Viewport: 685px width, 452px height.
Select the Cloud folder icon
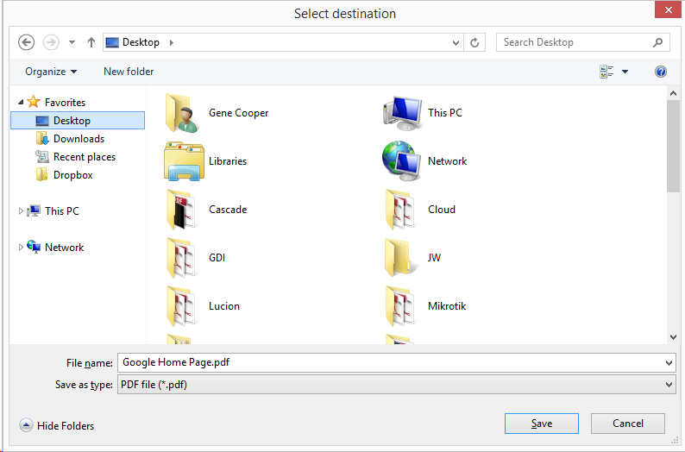pyautogui.click(x=401, y=210)
